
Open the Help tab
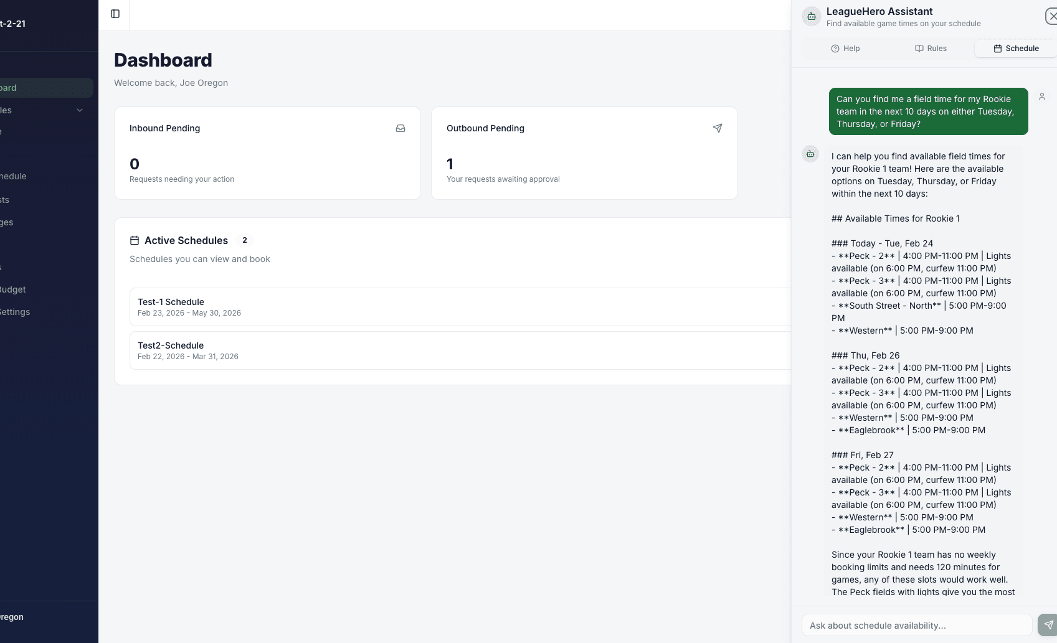tap(845, 48)
